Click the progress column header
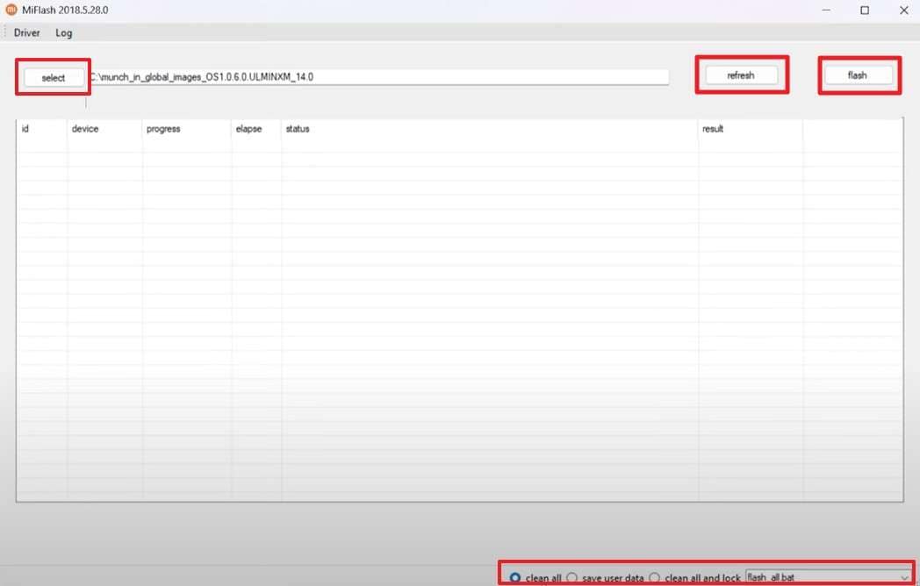 point(187,128)
